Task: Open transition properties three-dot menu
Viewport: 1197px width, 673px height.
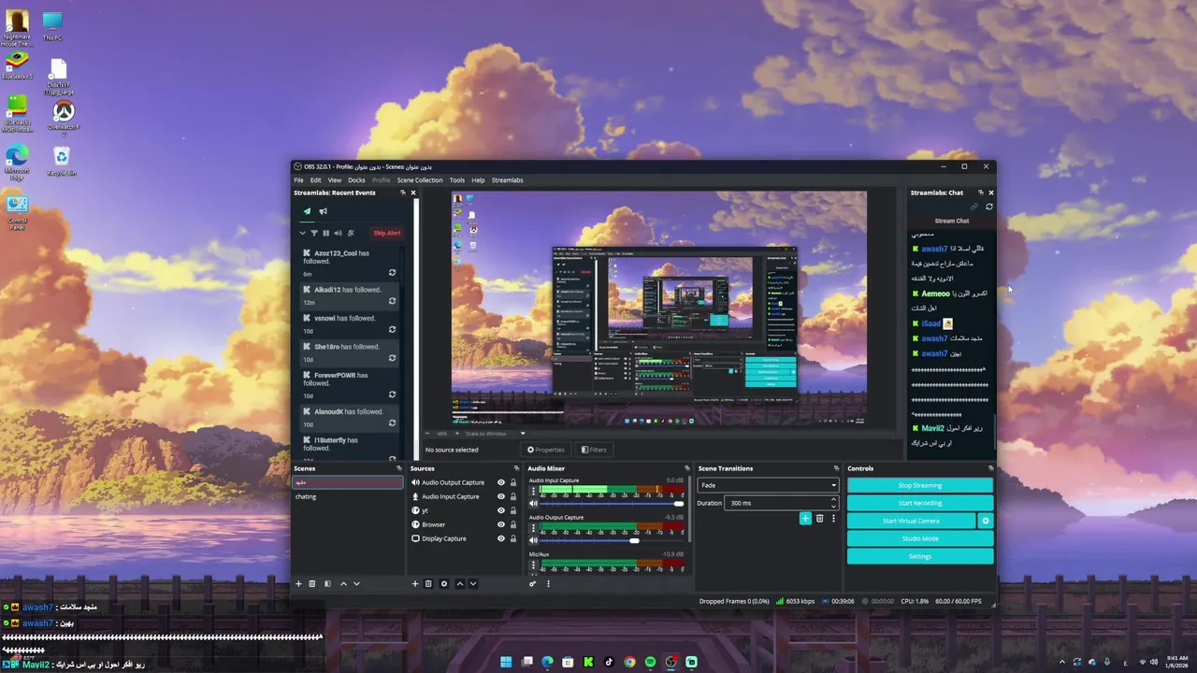Action: 833,518
